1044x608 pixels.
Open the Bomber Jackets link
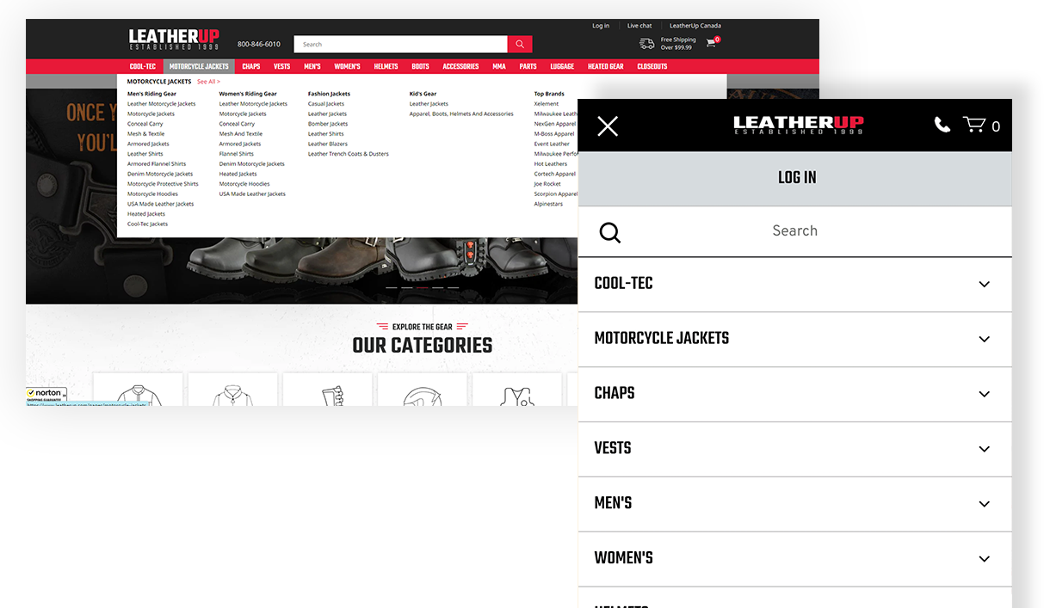(328, 124)
